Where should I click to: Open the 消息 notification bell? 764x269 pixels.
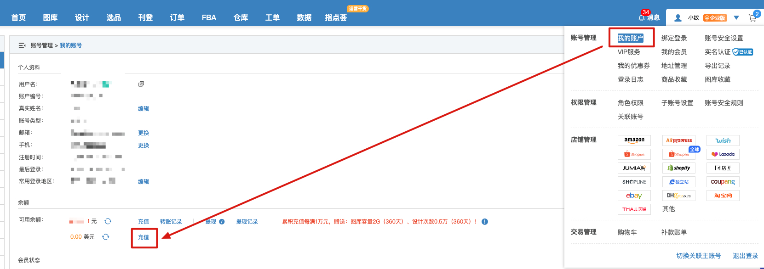coord(642,17)
